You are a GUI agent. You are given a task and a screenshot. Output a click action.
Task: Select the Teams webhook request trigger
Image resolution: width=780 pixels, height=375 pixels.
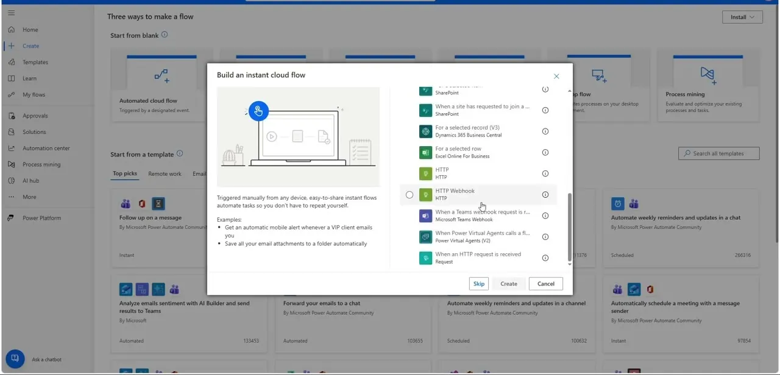(478, 216)
